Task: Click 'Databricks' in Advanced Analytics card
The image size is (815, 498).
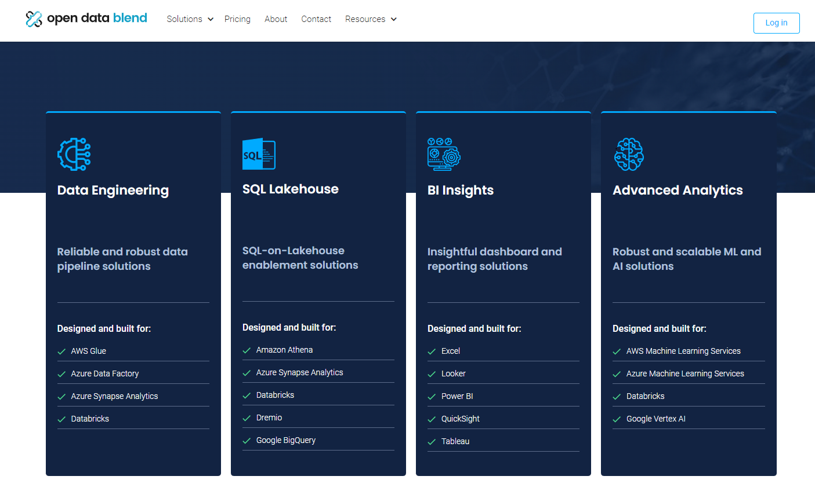Action: click(x=646, y=396)
